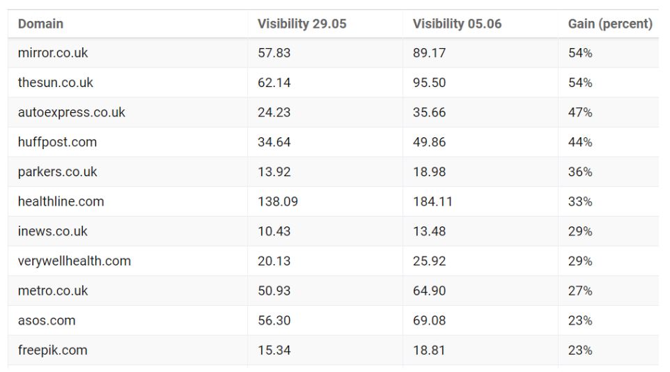The height and width of the screenshot is (372, 670).
Task: Open the freepik.com domain entry
Action: (52, 350)
